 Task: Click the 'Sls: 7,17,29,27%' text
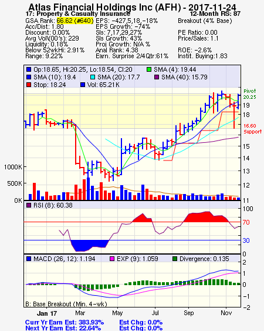coord(119,32)
